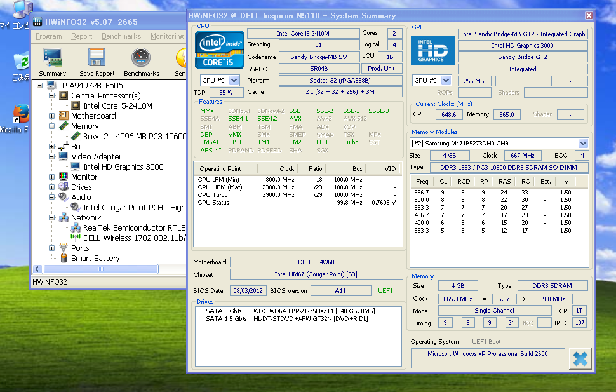Screen dimensions: 616x392
Task: Click the TDP value field 35 W
Action: (226, 92)
